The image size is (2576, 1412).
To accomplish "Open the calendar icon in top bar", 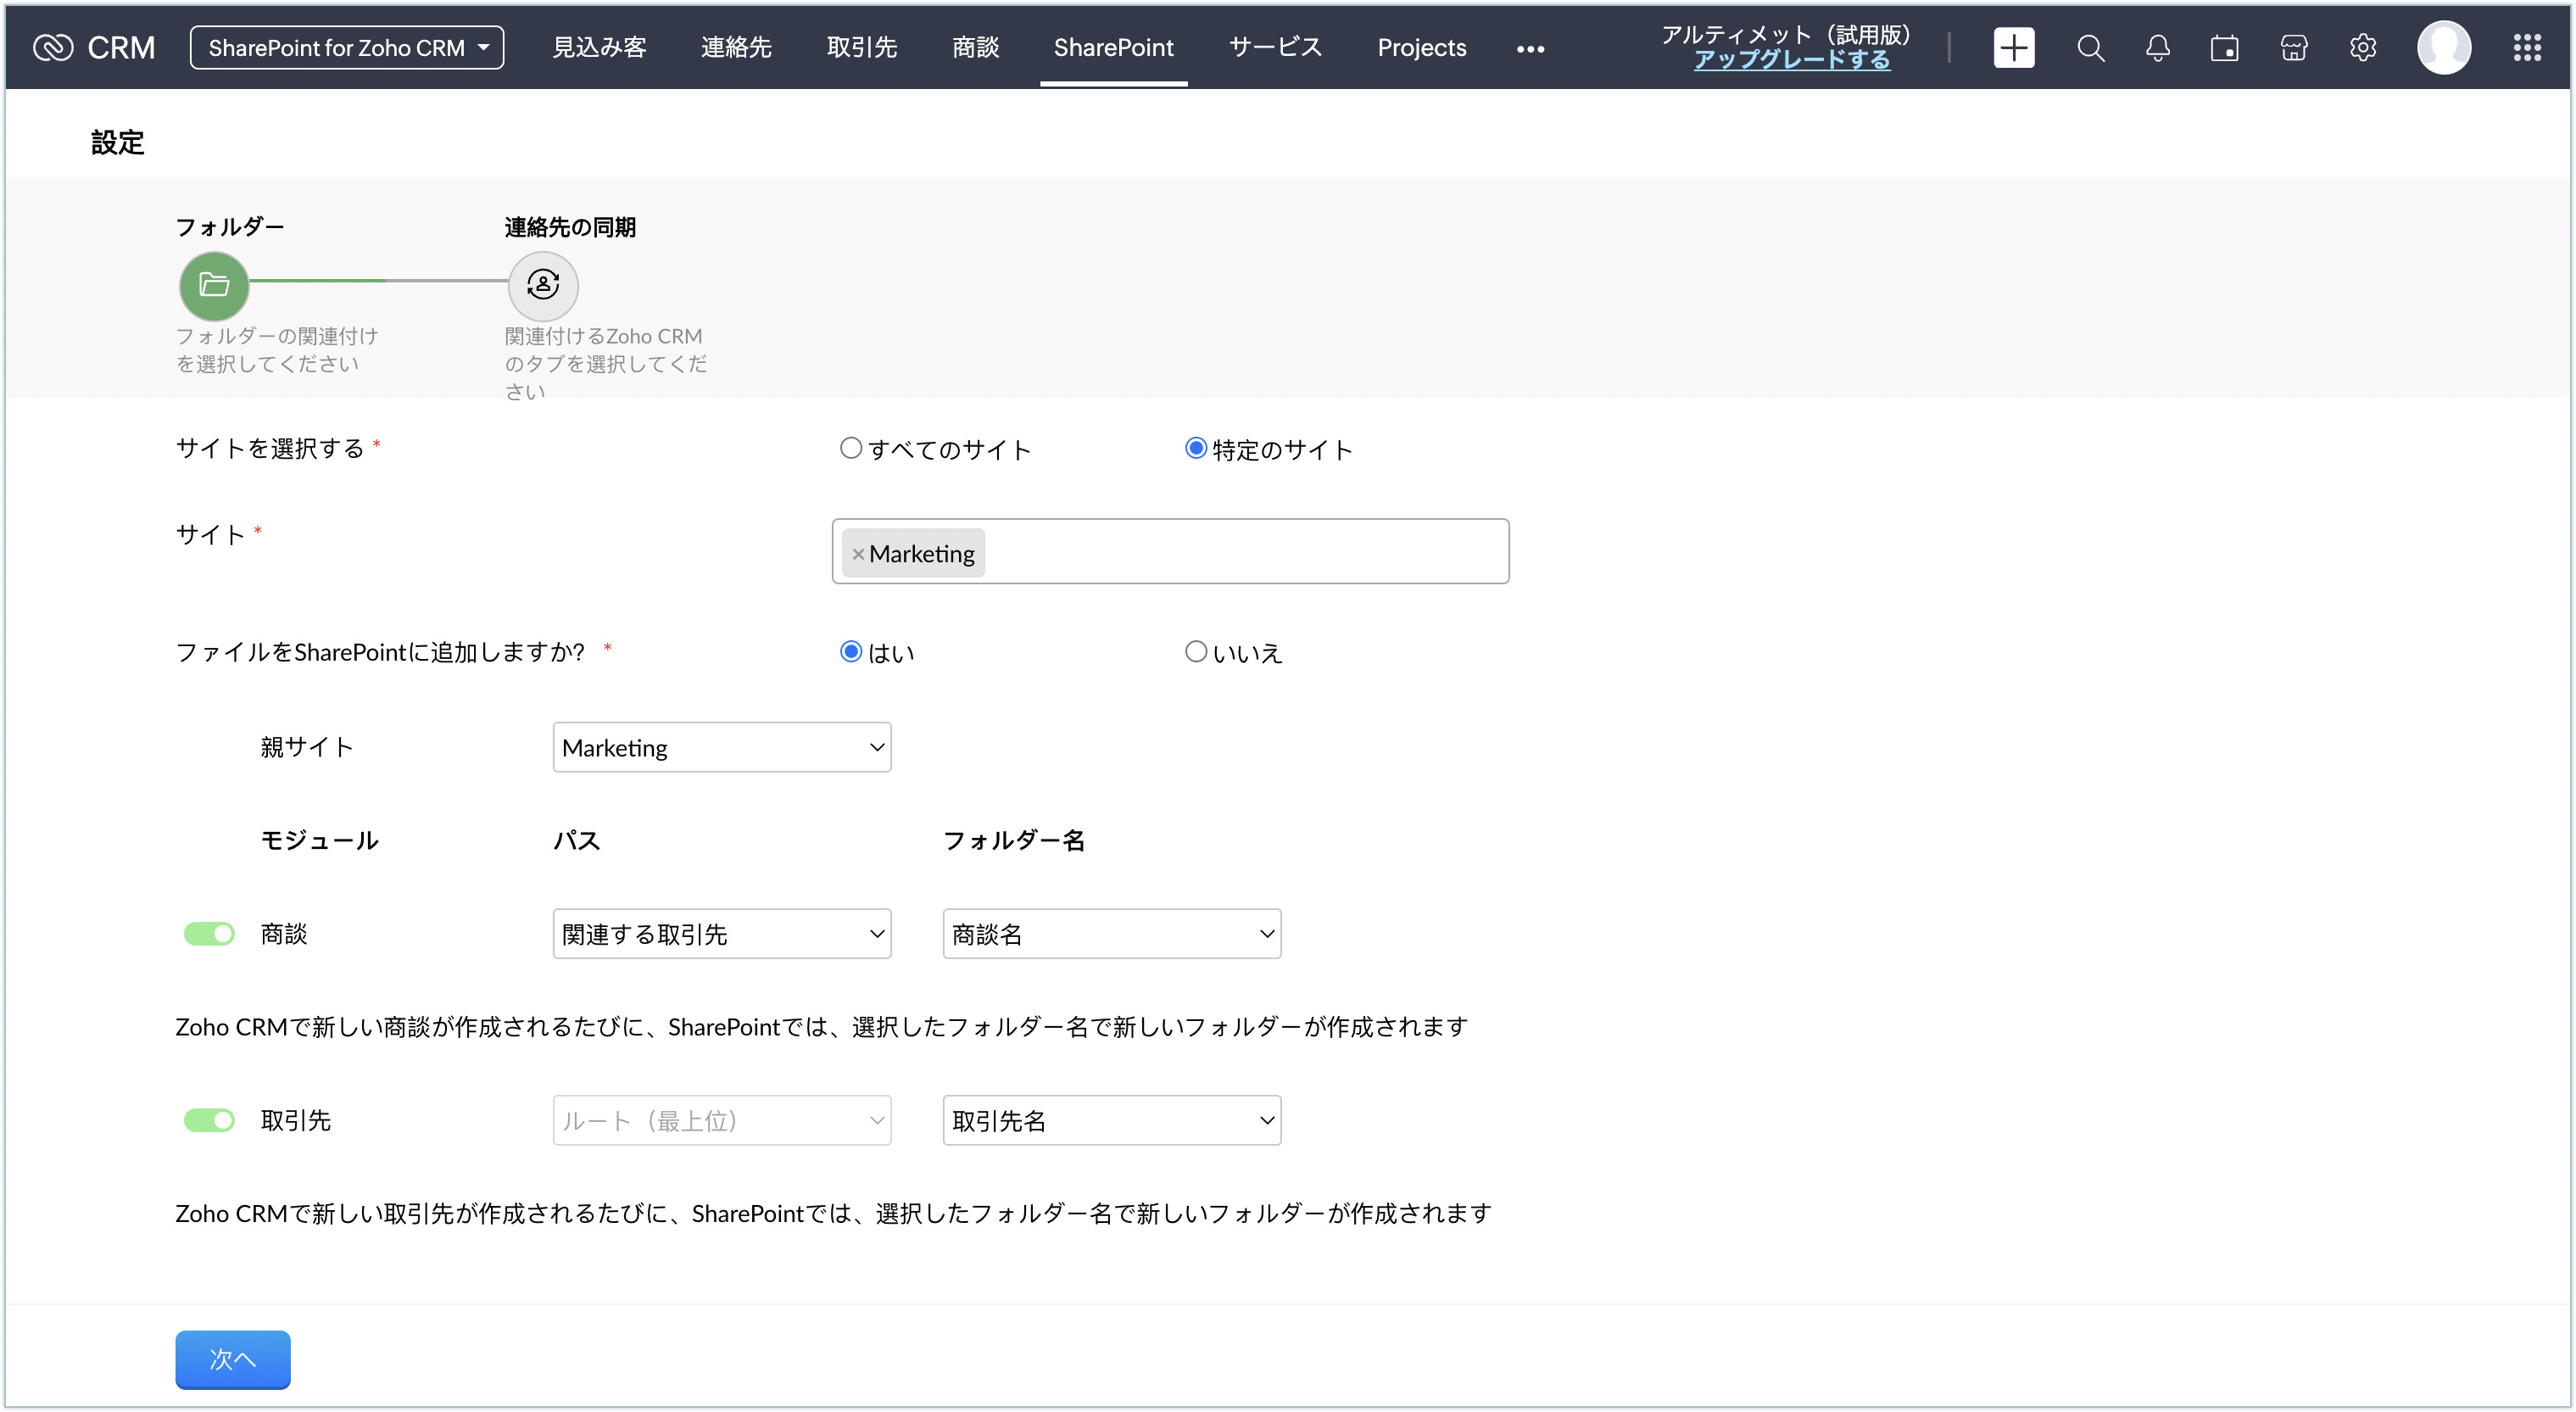I will 2224,47.
